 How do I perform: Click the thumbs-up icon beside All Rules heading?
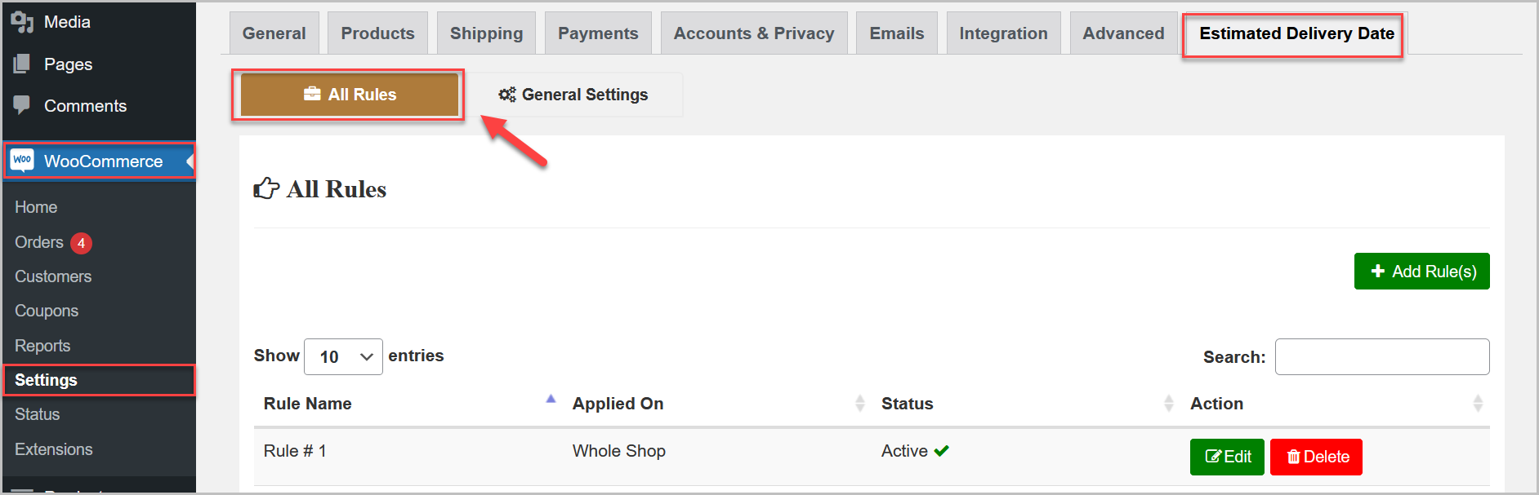pyautogui.click(x=265, y=188)
